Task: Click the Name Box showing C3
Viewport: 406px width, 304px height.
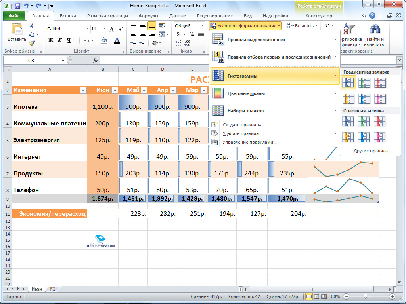Action: [34, 60]
